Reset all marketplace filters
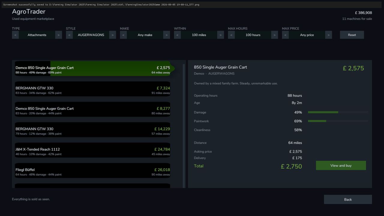384x216 pixels. (x=352, y=35)
